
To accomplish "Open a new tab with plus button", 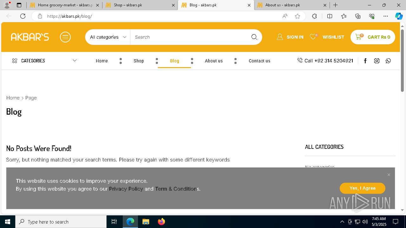I will (335, 5).
